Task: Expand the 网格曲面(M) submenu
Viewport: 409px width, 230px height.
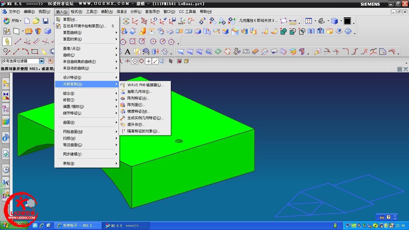Action: 87,132
